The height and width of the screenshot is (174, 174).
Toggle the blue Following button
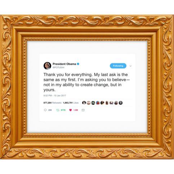click(118, 66)
